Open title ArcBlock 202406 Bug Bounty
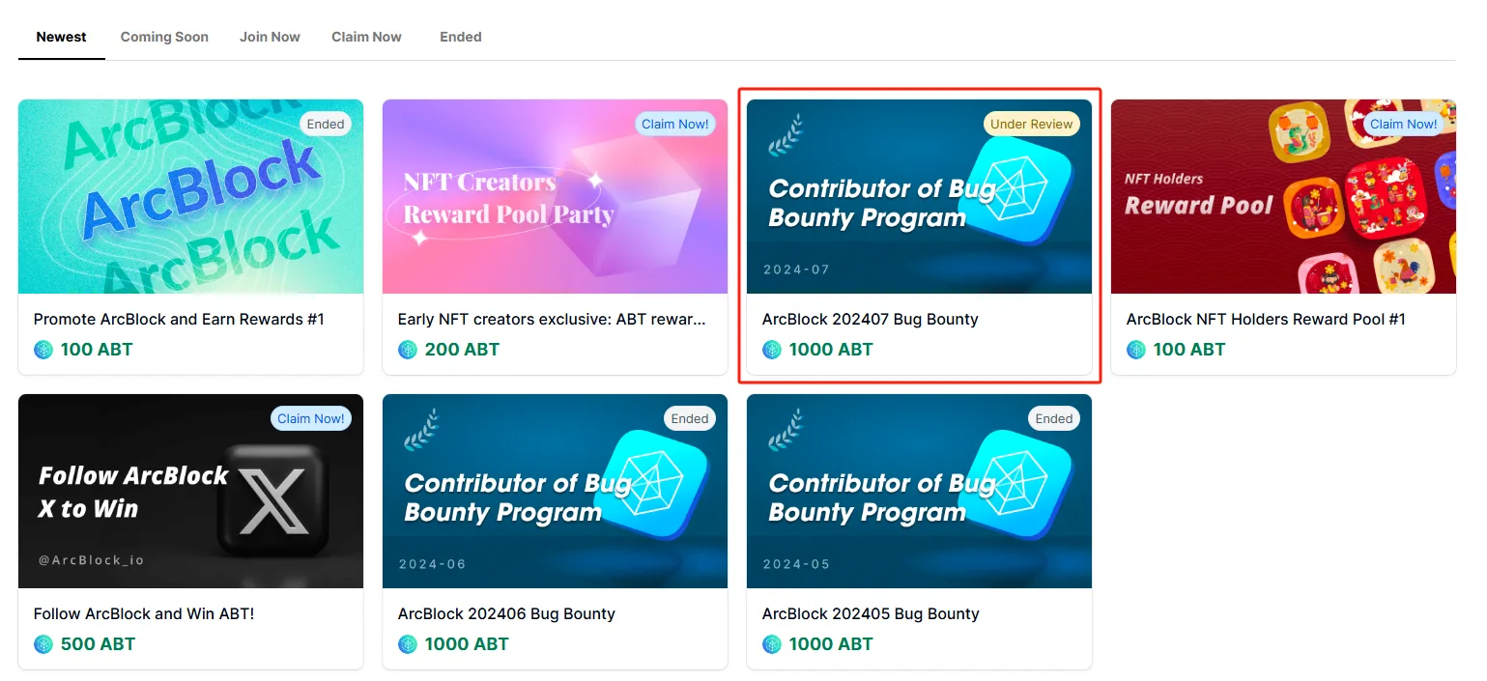 point(506,614)
